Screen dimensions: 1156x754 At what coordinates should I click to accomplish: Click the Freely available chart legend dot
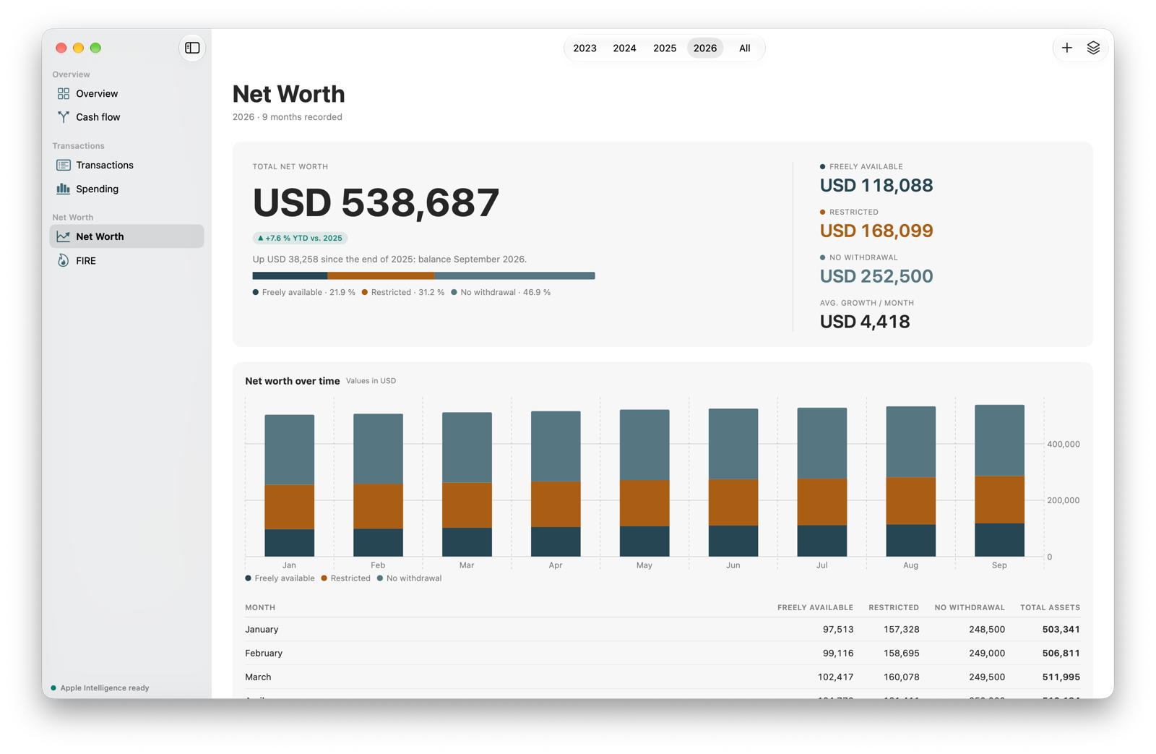point(249,578)
